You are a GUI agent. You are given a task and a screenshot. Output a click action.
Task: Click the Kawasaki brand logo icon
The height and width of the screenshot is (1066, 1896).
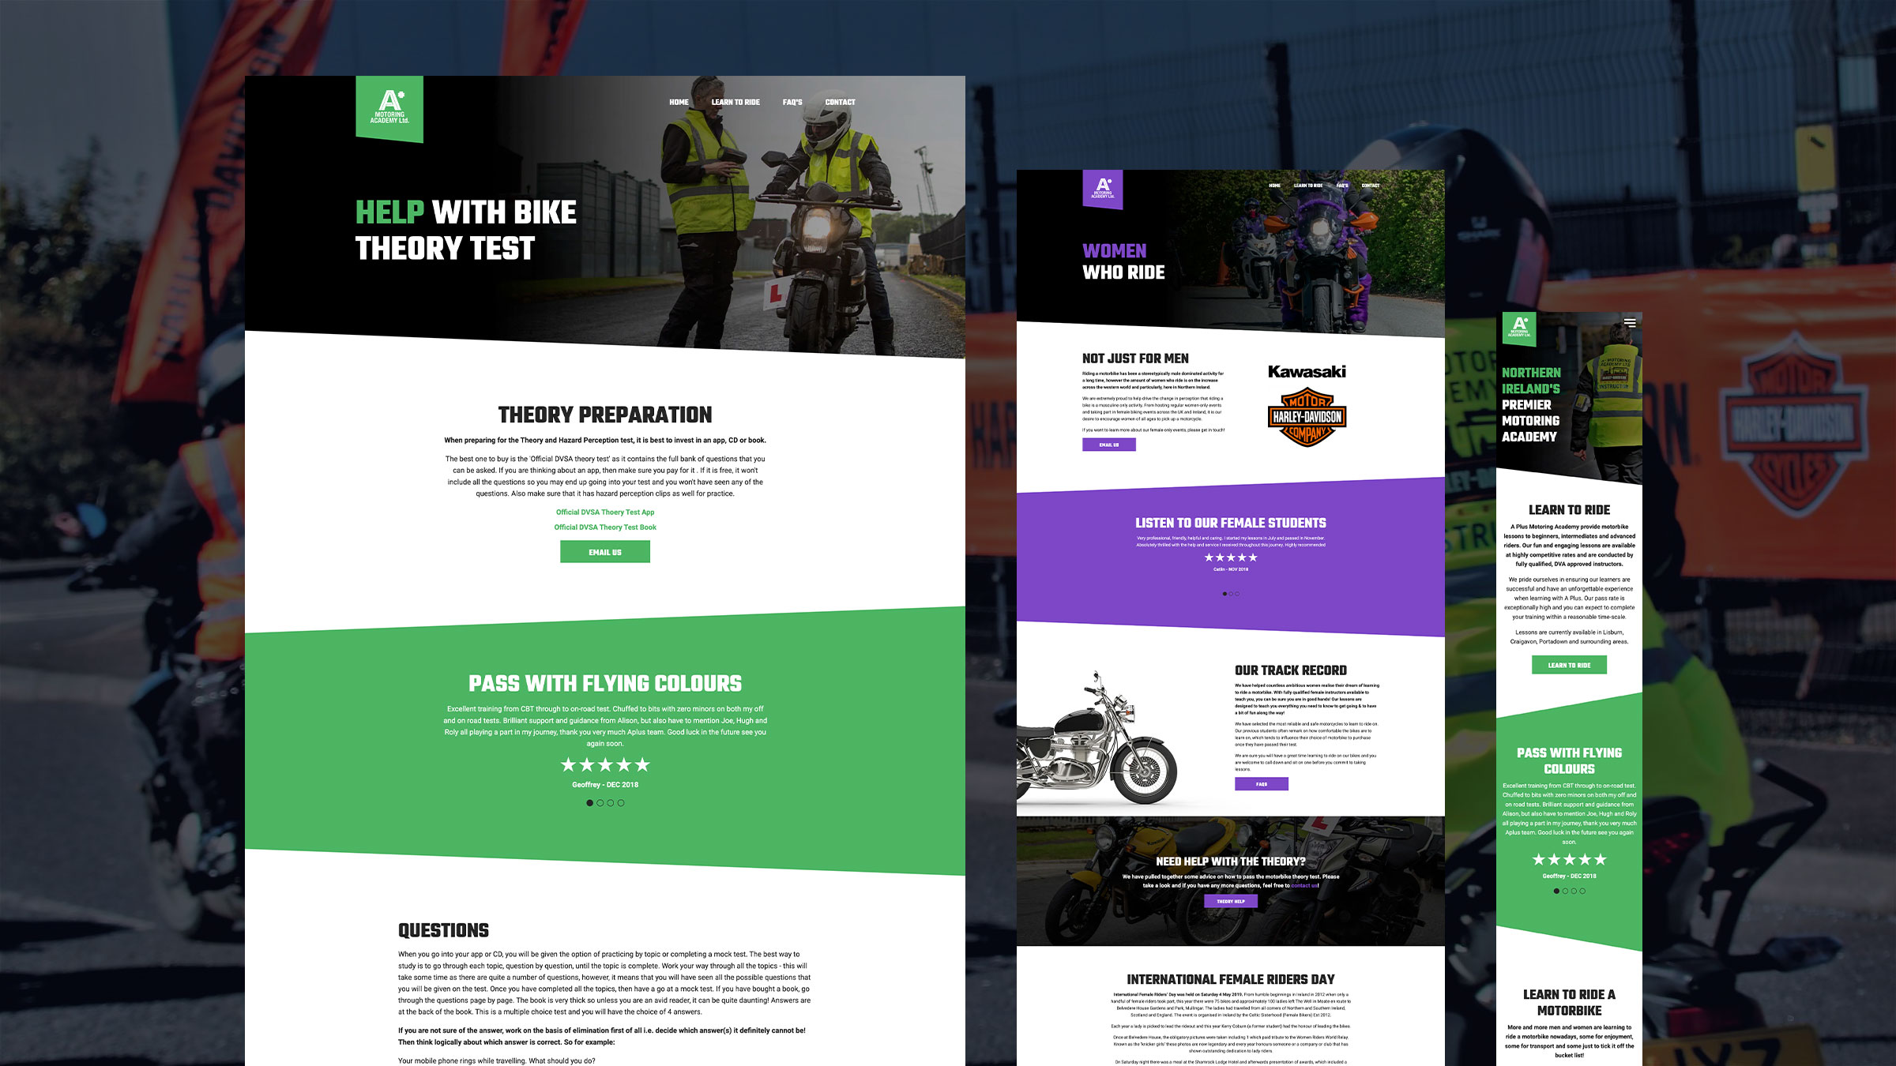click(x=1306, y=371)
